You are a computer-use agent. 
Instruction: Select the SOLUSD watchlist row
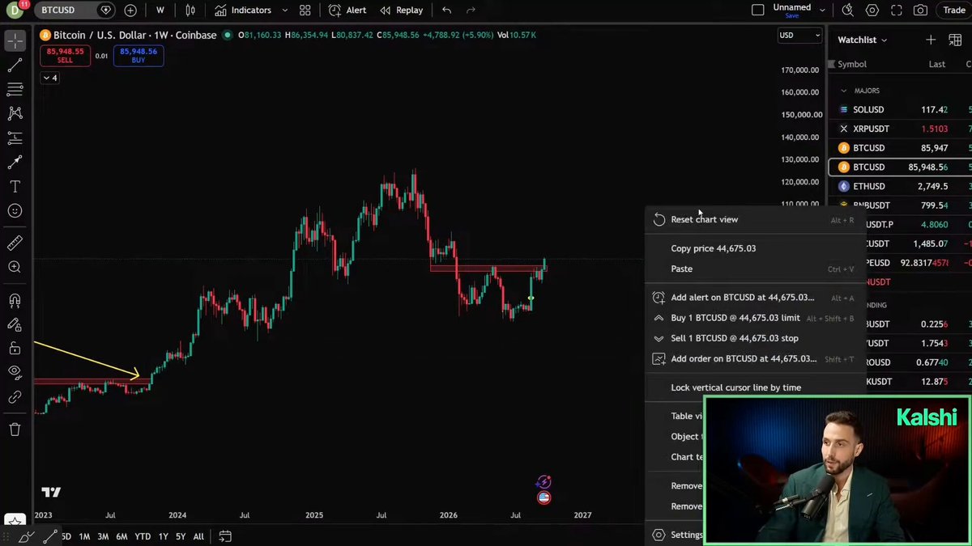(x=899, y=109)
